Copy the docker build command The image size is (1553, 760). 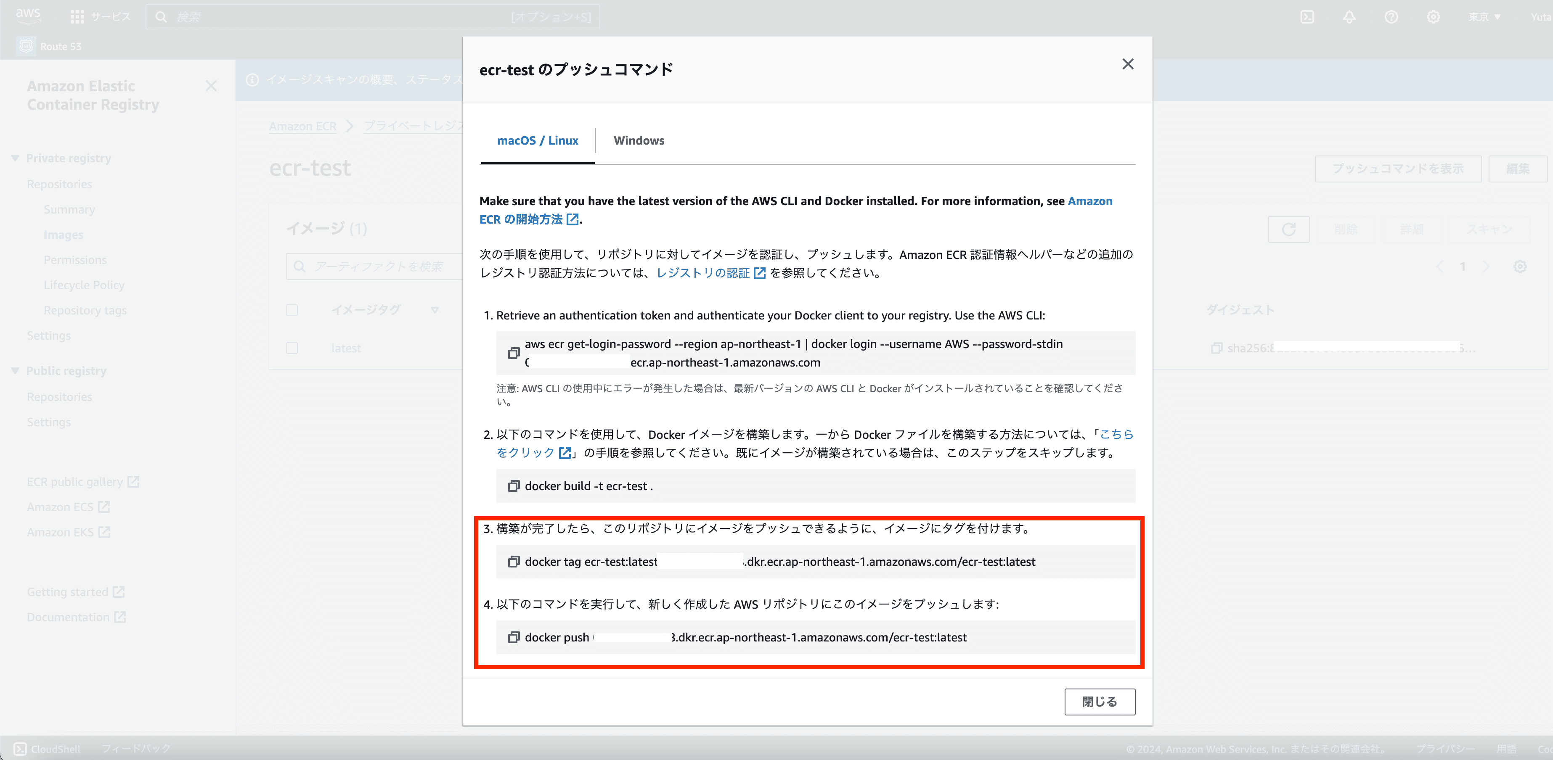click(x=514, y=486)
